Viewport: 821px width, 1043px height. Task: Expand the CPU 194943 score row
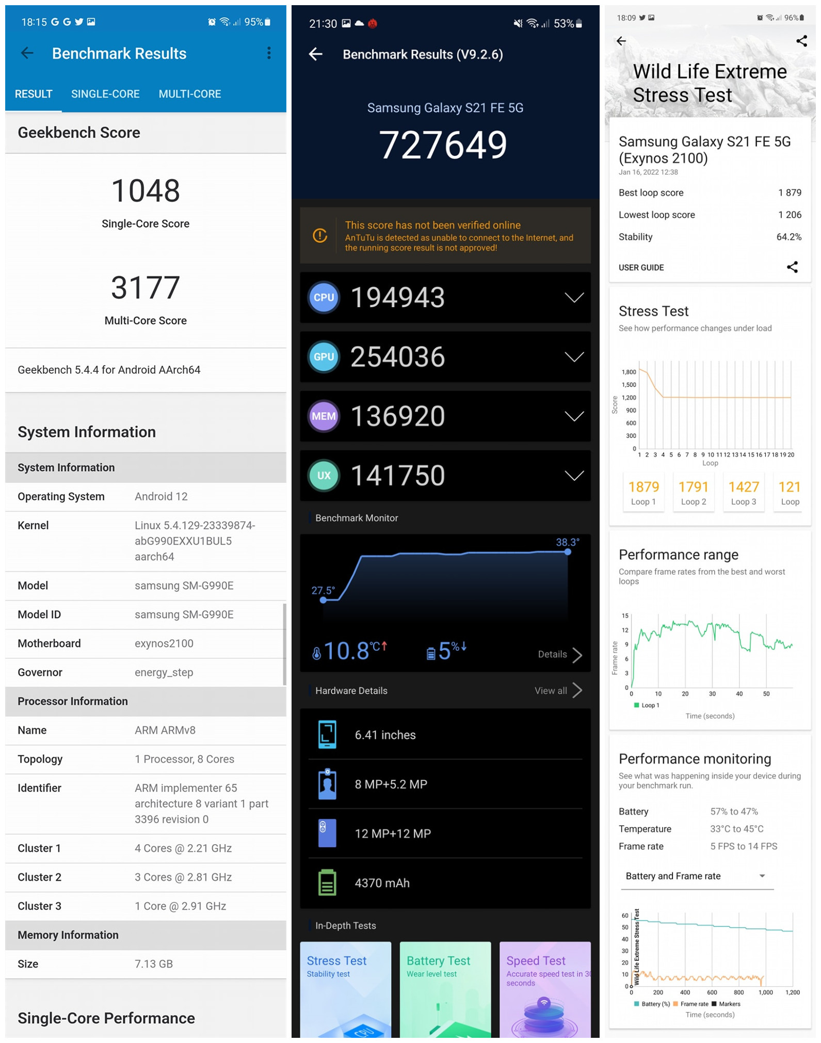click(574, 297)
